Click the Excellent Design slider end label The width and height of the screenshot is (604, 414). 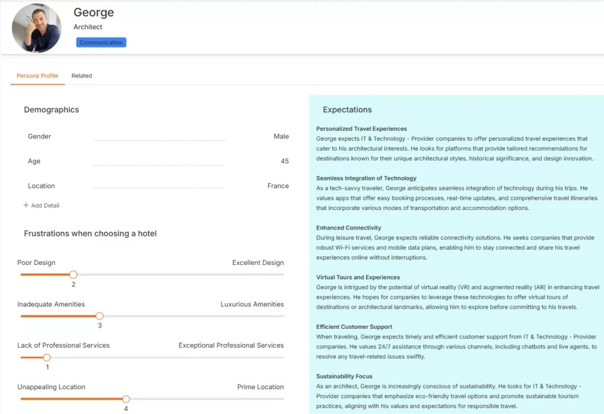coord(258,263)
